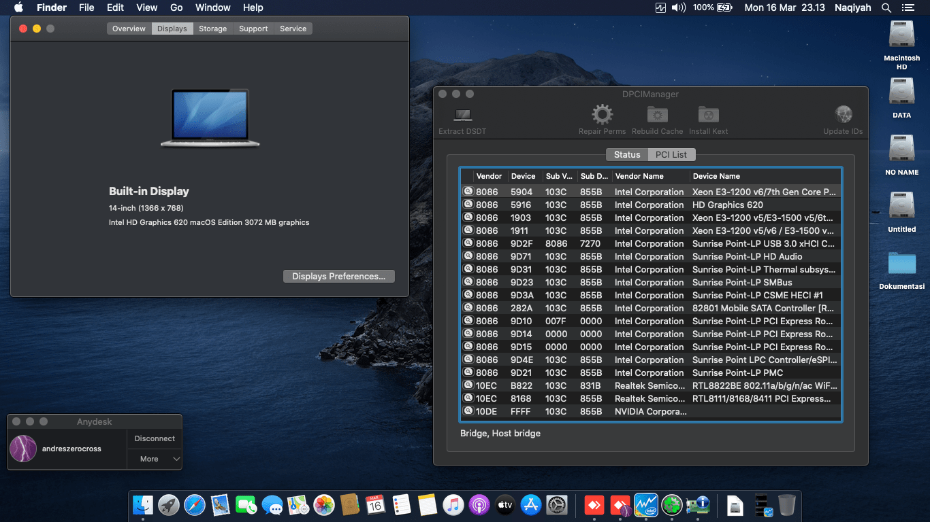This screenshot has width=930, height=522.
Task: Click the Naqiyah user name in menu bar
Action: point(852,7)
